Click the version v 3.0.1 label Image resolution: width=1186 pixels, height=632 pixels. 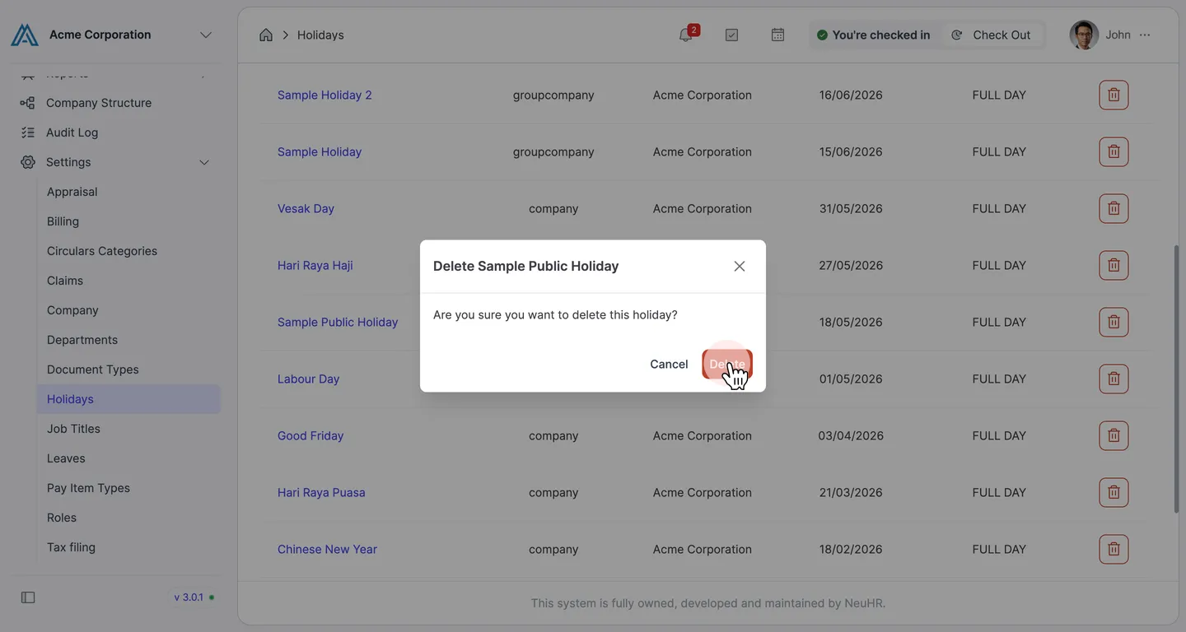(x=189, y=597)
